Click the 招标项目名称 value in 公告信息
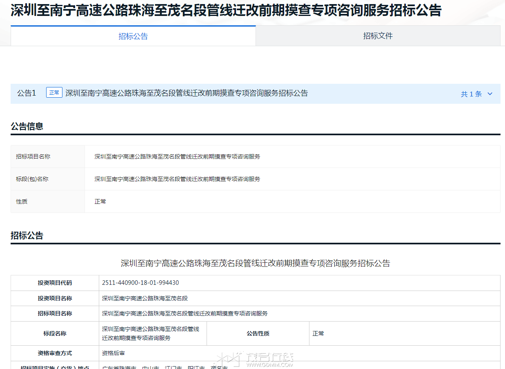 [x=177, y=157]
